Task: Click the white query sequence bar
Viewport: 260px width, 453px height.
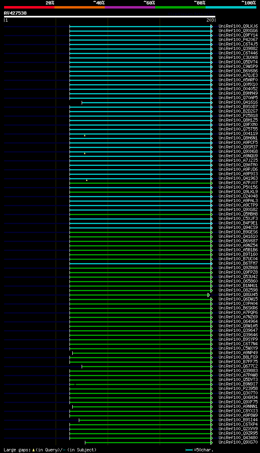Action: [110, 17]
